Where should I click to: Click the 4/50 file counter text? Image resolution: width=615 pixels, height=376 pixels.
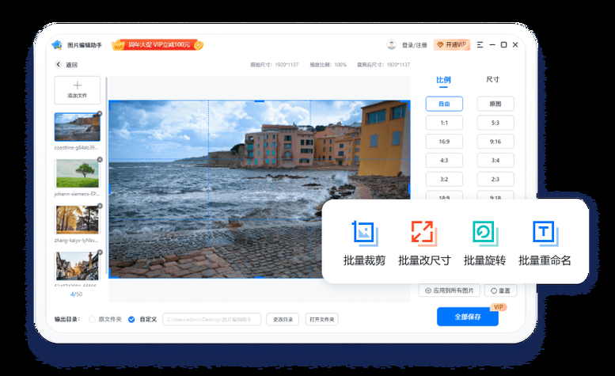(77, 294)
